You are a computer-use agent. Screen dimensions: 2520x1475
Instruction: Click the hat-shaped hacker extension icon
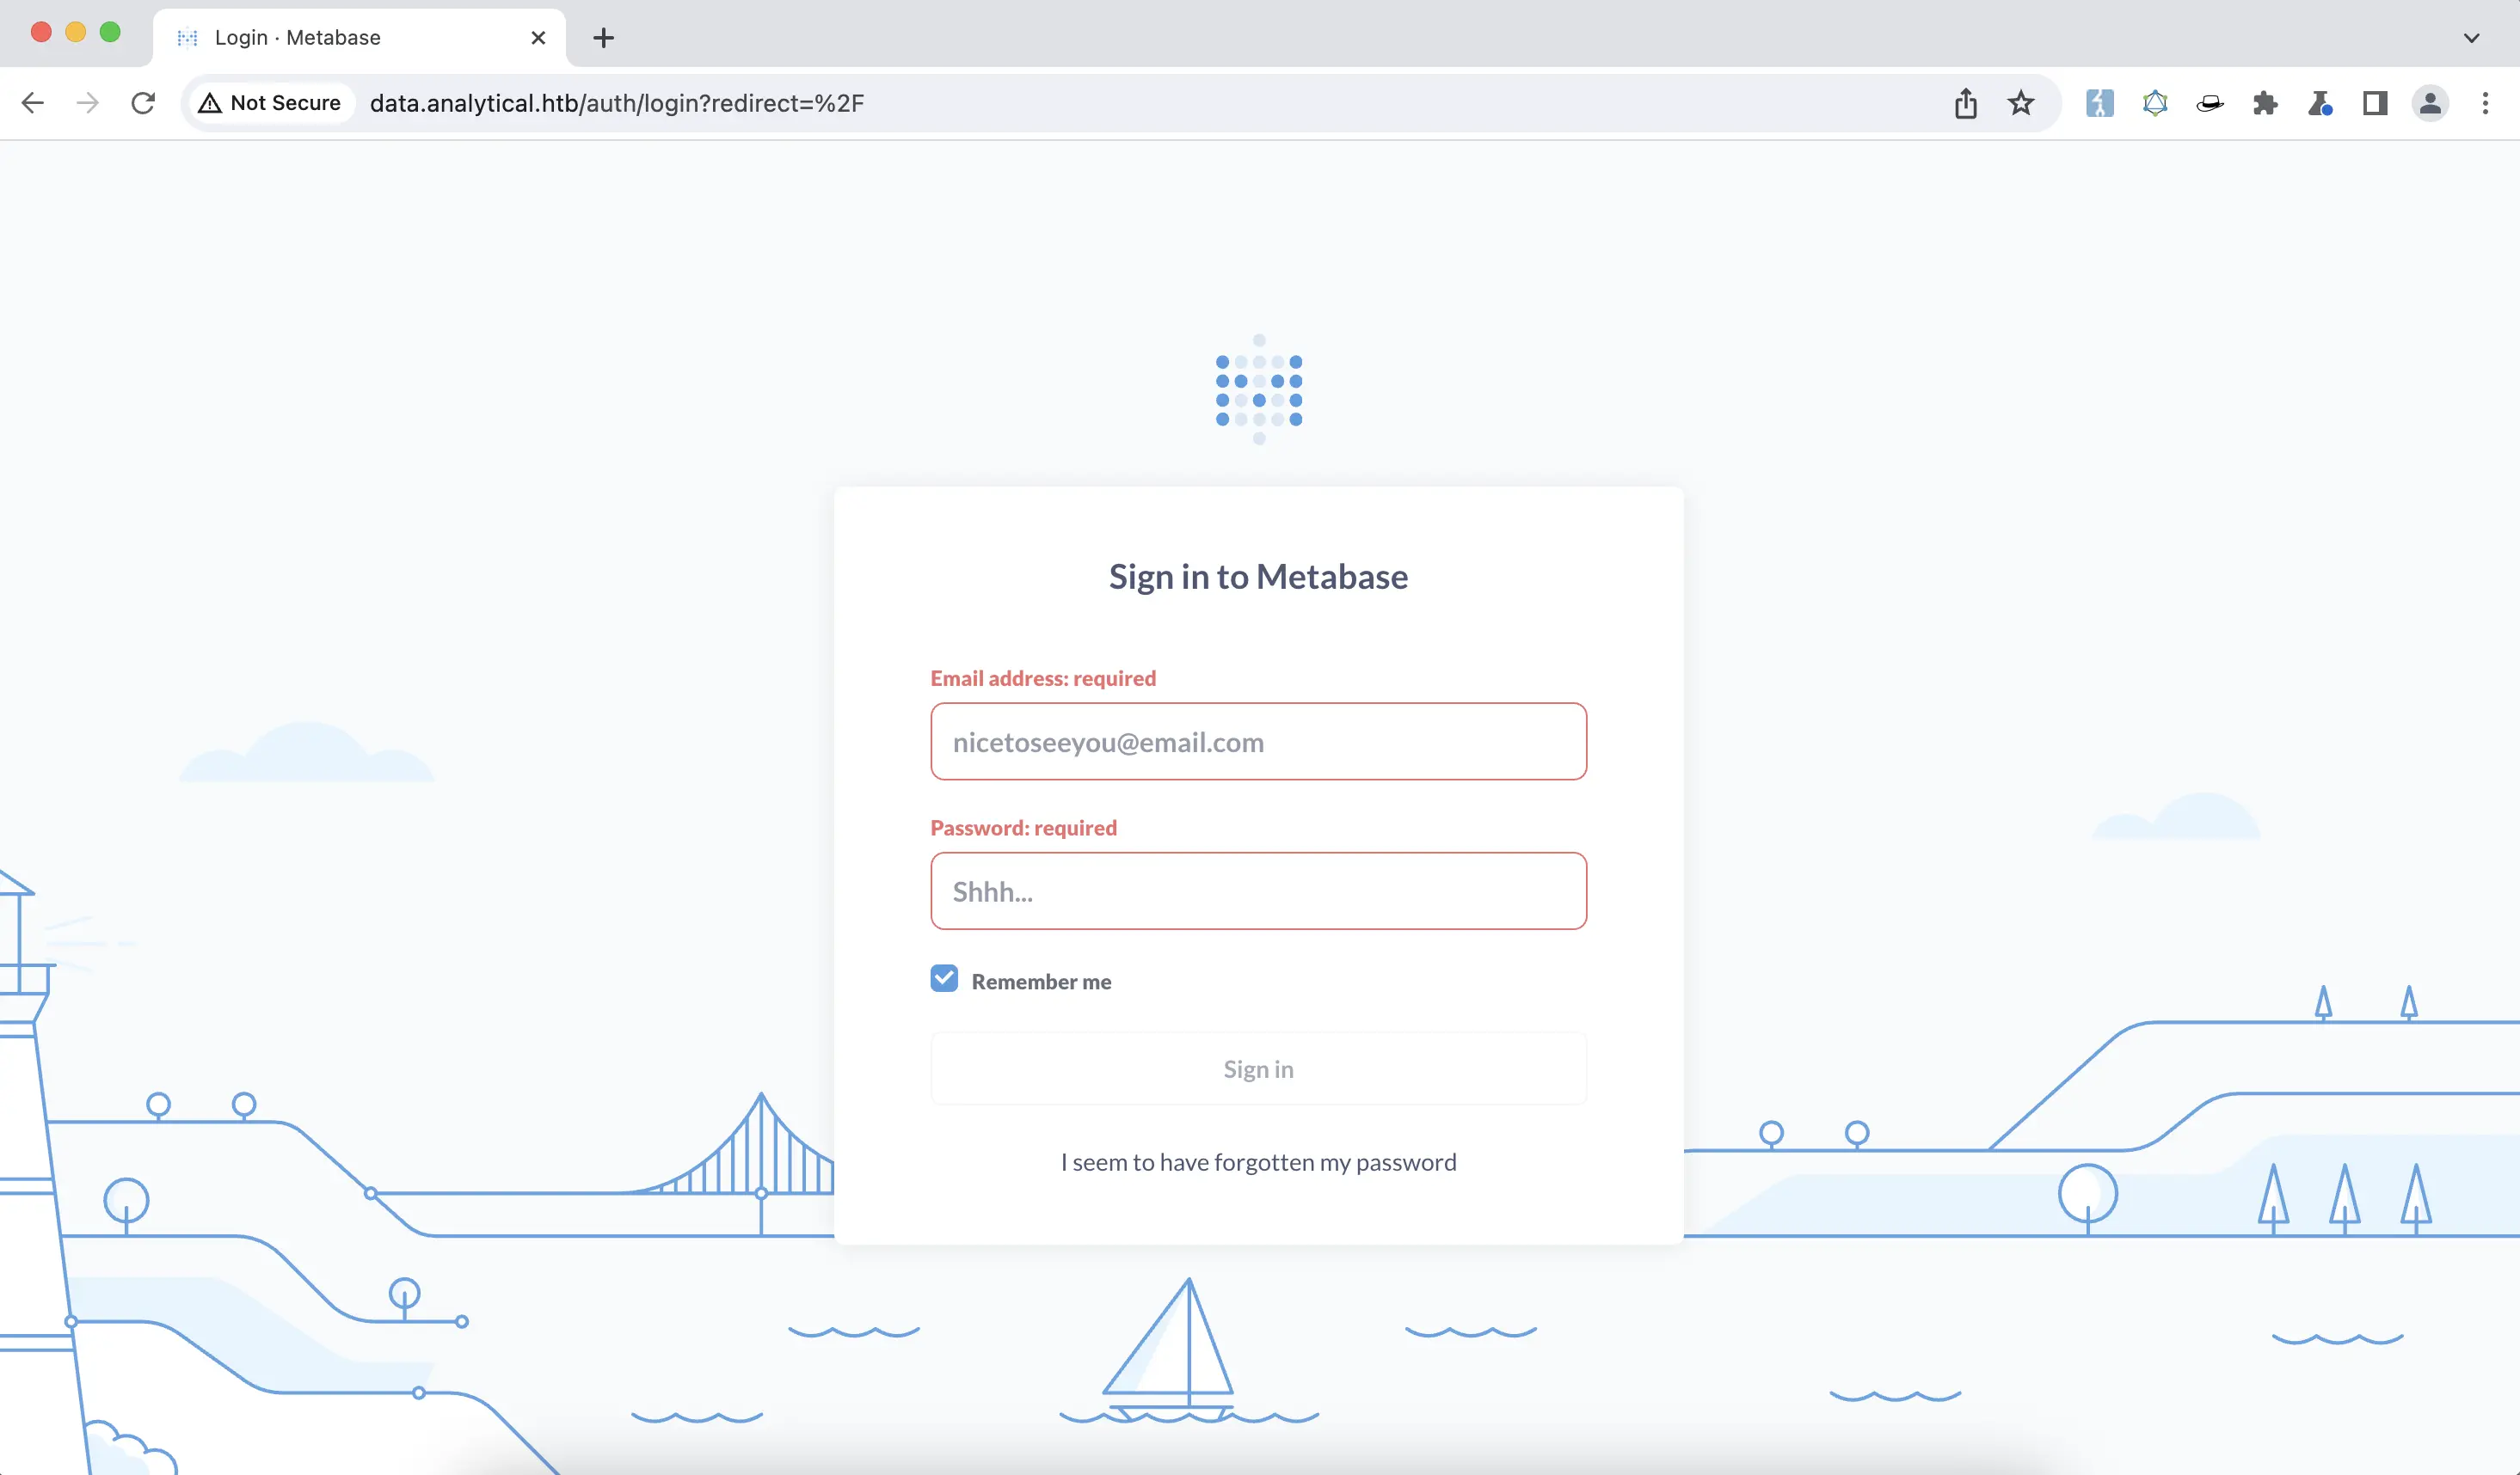(2210, 103)
